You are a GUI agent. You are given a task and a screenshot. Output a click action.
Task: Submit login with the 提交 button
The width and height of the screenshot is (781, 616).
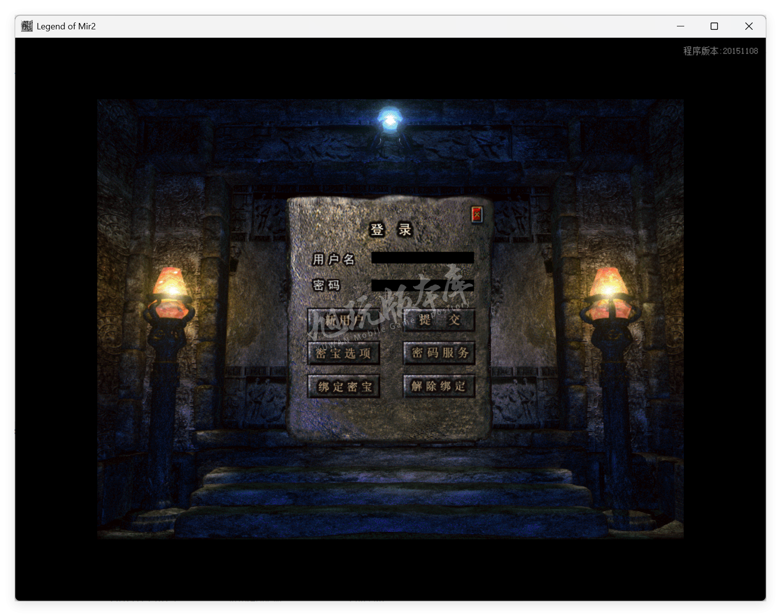tap(439, 320)
